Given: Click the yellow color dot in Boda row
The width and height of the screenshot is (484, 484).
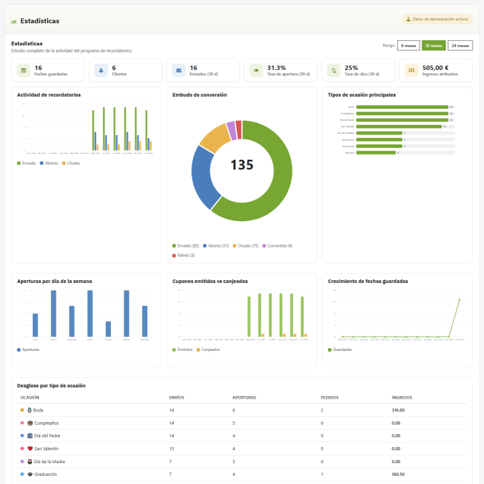Looking at the screenshot, I should (22, 410).
